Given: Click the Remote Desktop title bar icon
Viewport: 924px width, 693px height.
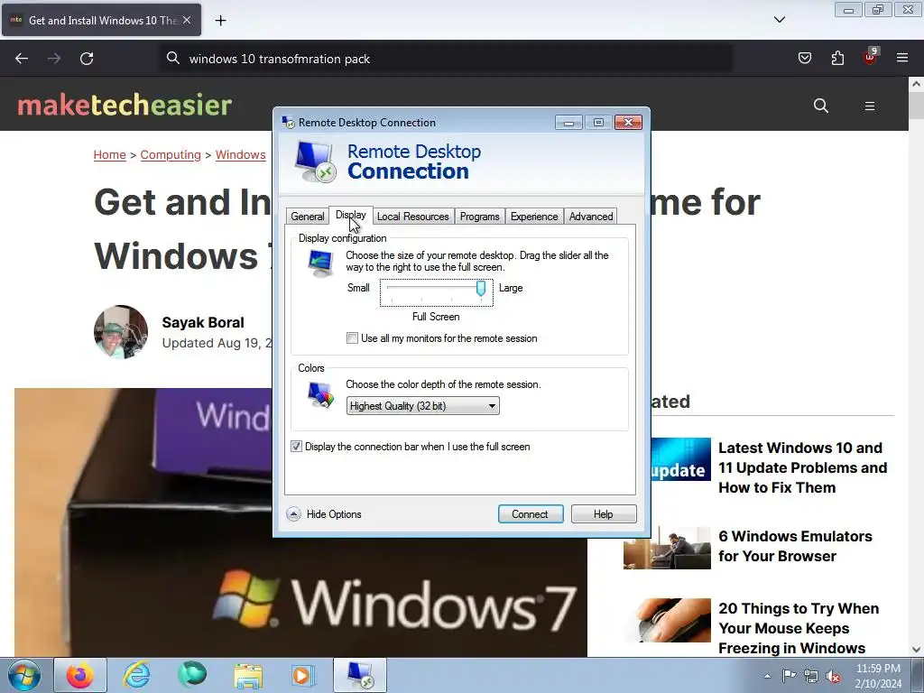Looking at the screenshot, I should (288, 122).
